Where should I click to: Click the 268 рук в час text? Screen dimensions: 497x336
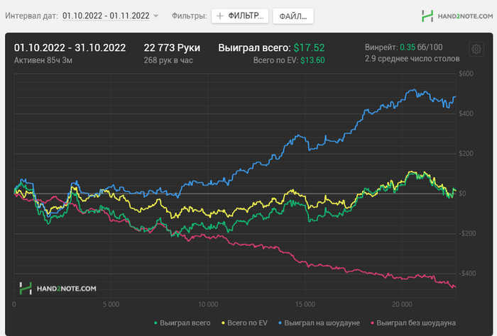(x=168, y=60)
